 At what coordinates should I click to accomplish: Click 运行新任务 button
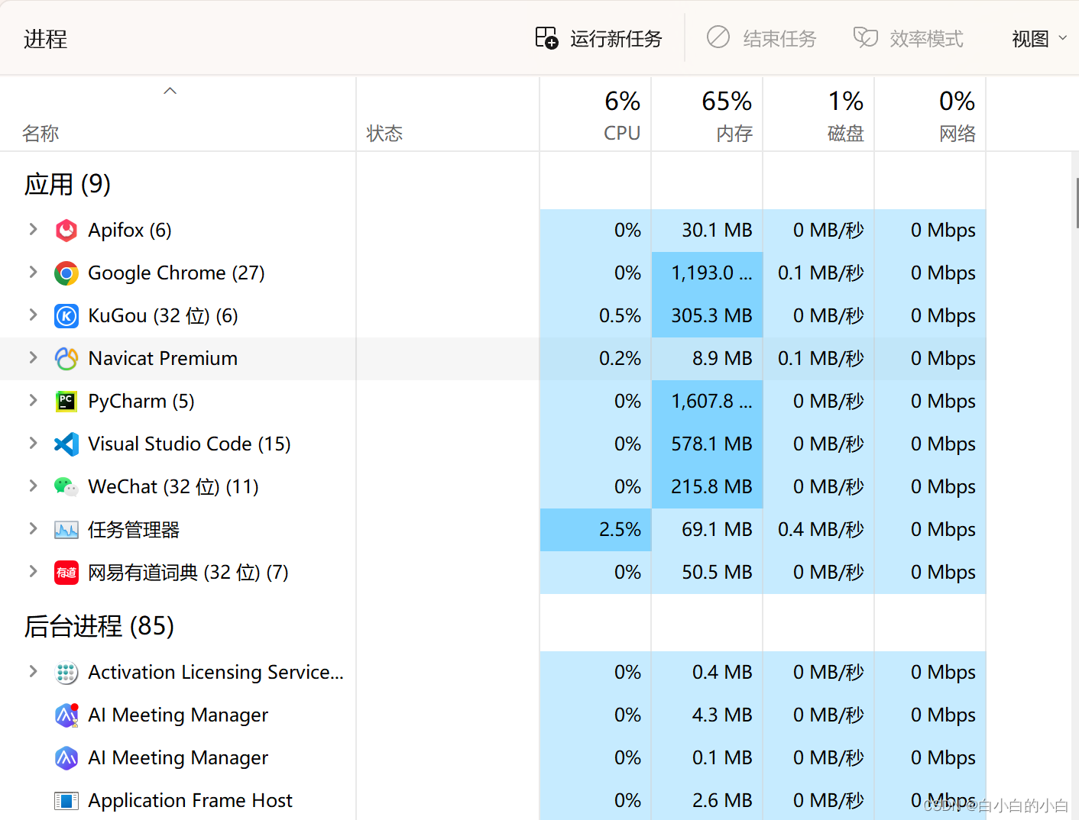pyautogui.click(x=598, y=38)
